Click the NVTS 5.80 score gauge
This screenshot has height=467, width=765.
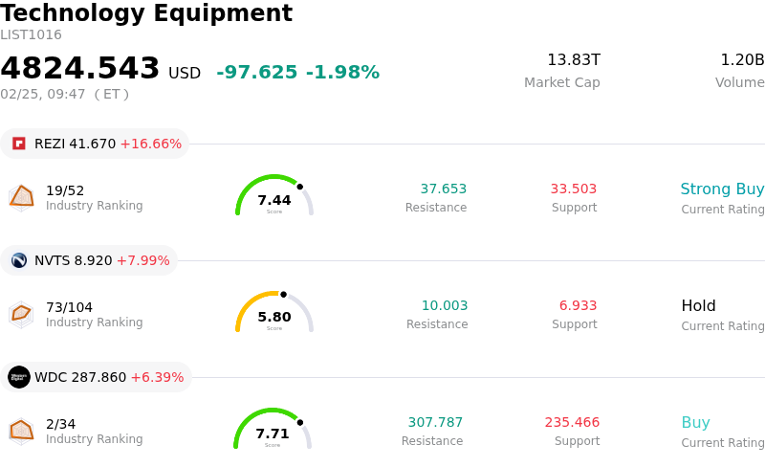pos(274,314)
